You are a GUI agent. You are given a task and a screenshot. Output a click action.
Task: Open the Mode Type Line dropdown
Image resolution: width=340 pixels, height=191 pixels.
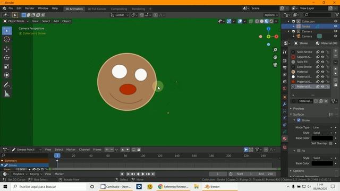pos(322,127)
